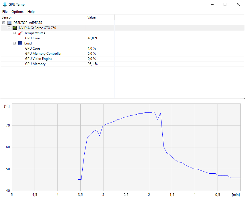The height and width of the screenshot is (199, 245).
Task: Open the Help menu
Action: [x=31, y=12]
